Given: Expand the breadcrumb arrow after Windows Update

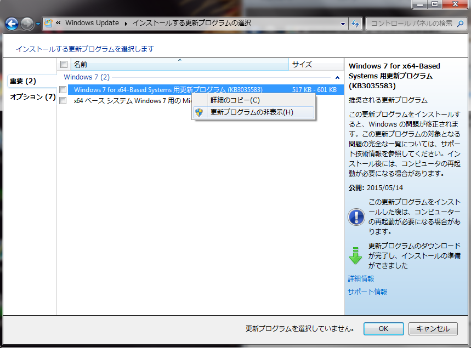Looking at the screenshot, I should [x=126, y=24].
